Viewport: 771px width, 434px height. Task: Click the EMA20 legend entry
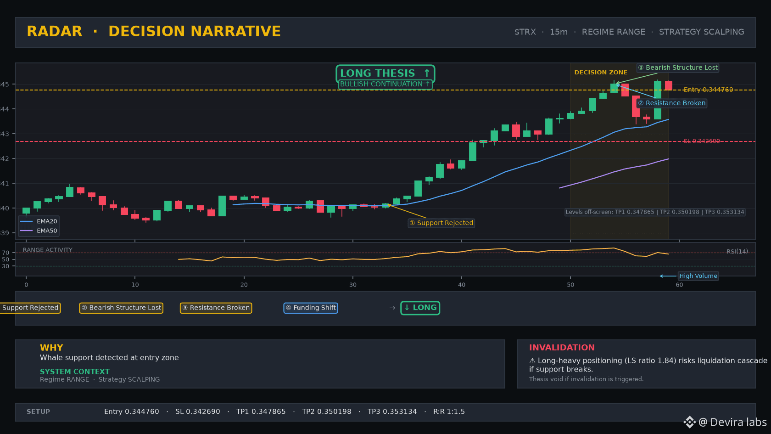click(39, 221)
